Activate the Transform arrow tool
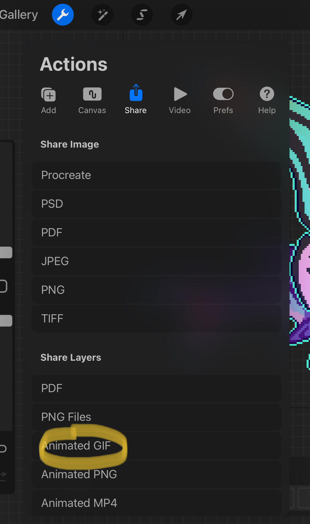The image size is (310, 524). coord(181,15)
